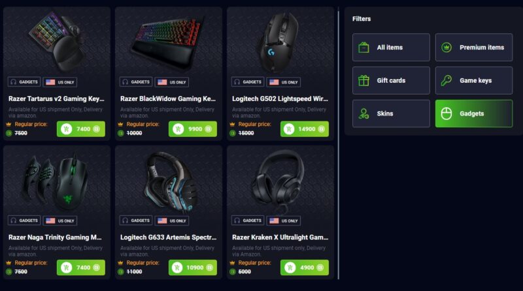Select the Game keys filter
Image resolution: width=523 pixels, height=291 pixels.
pos(473,80)
